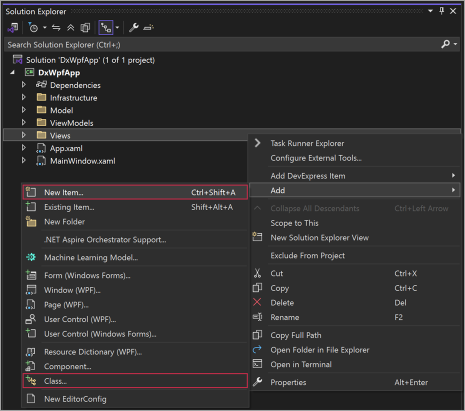Select the App.xaml file

(66, 148)
